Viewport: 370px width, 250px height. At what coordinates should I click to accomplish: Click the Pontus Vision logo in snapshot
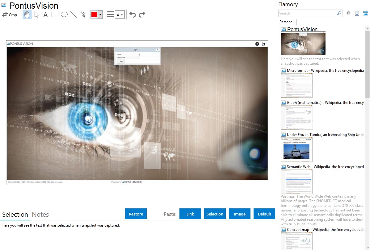20,43
